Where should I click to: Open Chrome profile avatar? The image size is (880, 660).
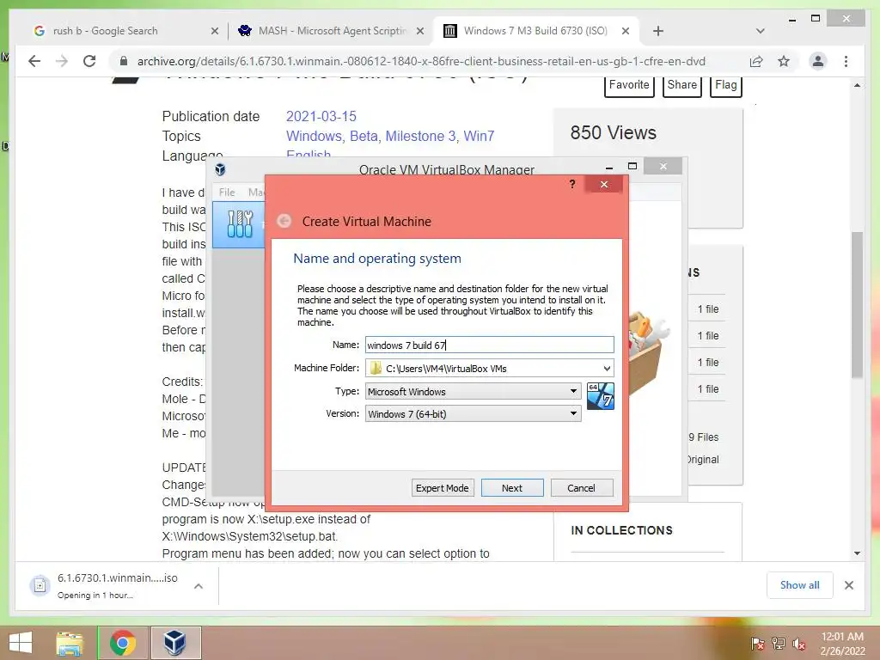click(818, 61)
